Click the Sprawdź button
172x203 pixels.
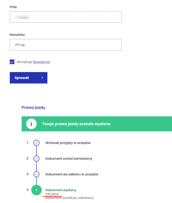(29, 78)
